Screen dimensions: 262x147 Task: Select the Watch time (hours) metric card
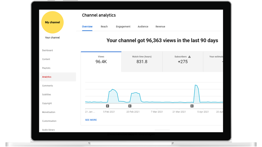click(x=142, y=62)
